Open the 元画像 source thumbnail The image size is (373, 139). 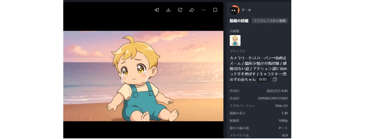pyautogui.click(x=235, y=41)
